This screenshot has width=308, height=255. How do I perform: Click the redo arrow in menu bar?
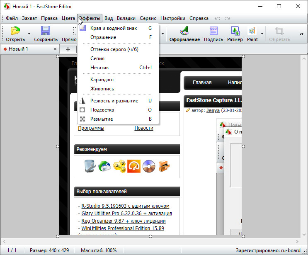pos(227,18)
